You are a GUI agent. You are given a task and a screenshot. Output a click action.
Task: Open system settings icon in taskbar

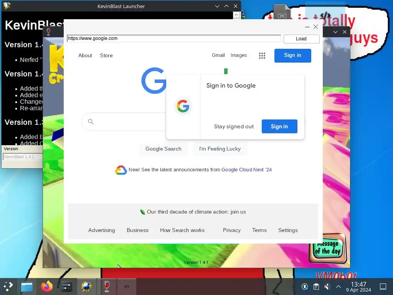coord(66,287)
